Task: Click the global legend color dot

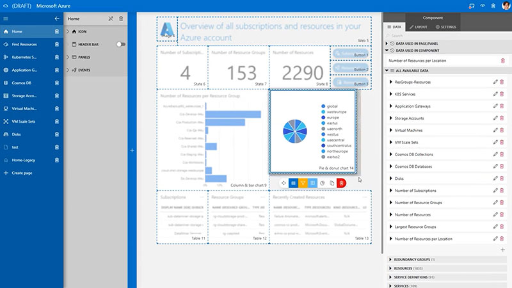Action: pos(323,106)
